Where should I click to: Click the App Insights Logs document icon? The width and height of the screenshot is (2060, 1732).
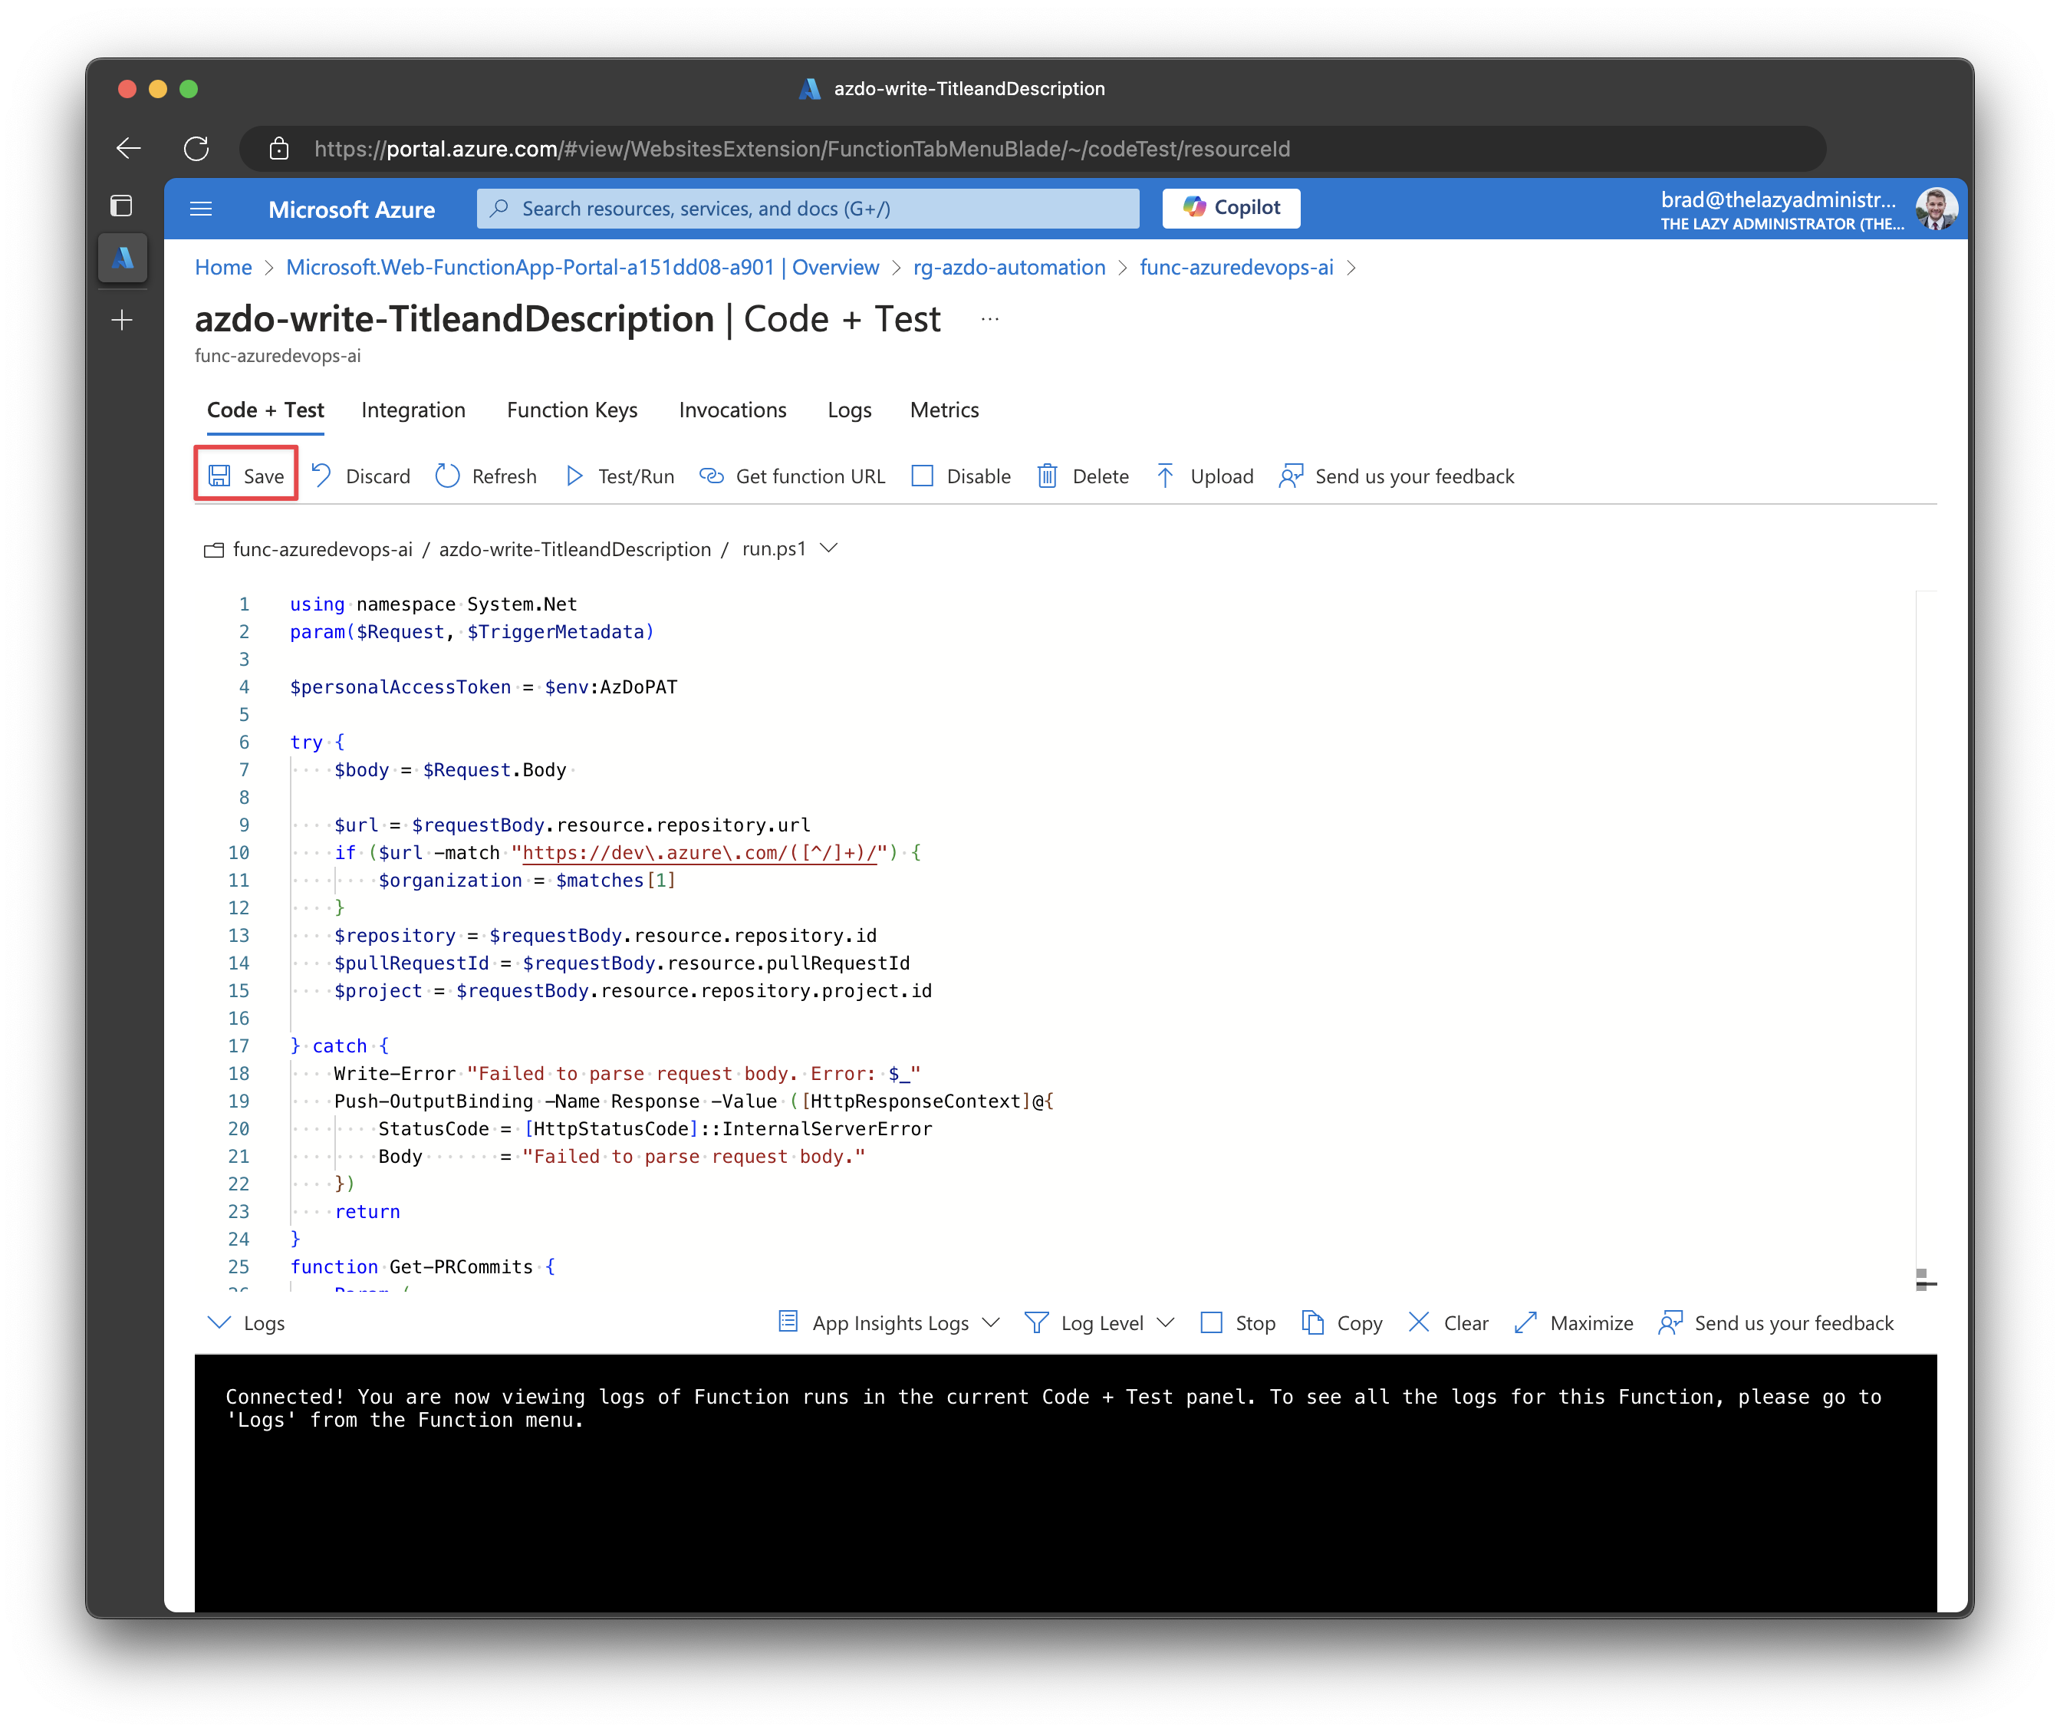788,1322
